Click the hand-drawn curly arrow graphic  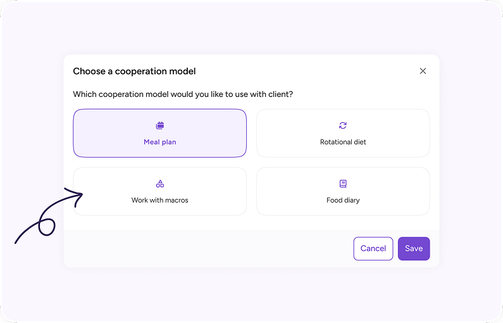(49, 215)
